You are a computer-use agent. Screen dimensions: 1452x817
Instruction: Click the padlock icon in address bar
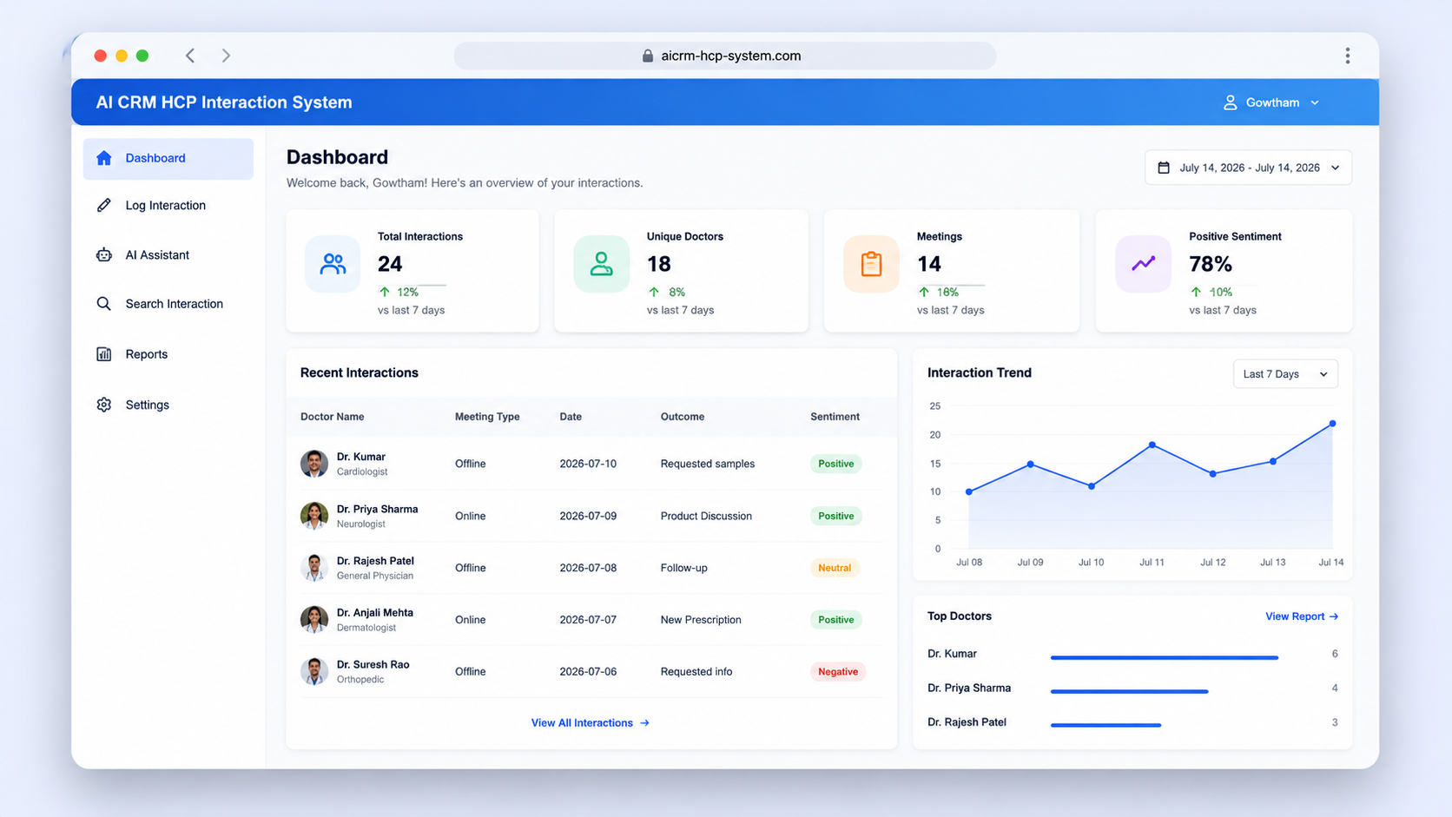(648, 56)
